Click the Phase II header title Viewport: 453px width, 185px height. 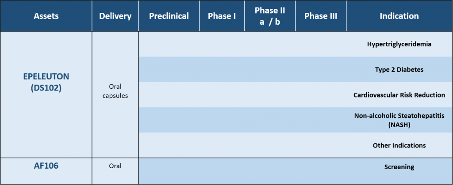[270, 11]
